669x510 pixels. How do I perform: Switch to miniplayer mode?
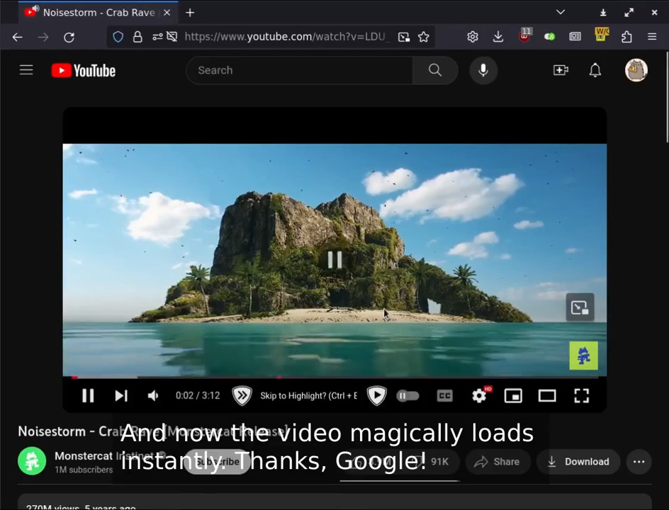tap(513, 396)
